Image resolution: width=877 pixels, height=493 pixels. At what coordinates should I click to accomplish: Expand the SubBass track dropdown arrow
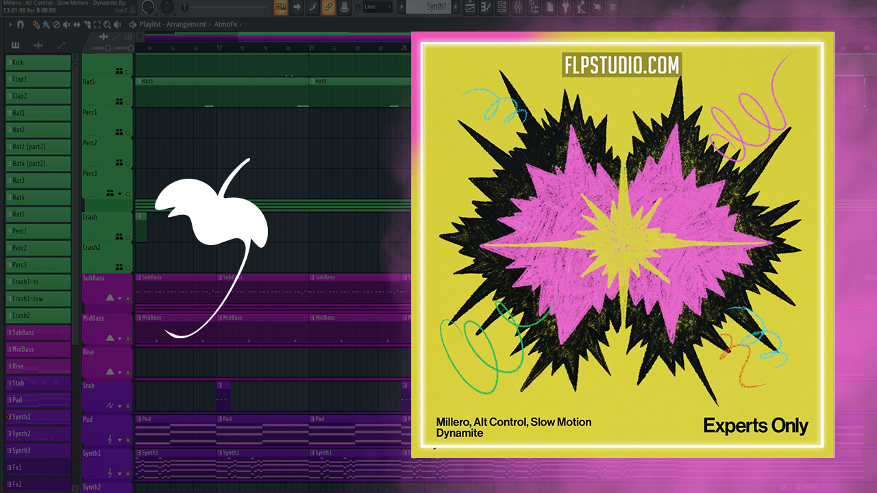click(x=120, y=299)
